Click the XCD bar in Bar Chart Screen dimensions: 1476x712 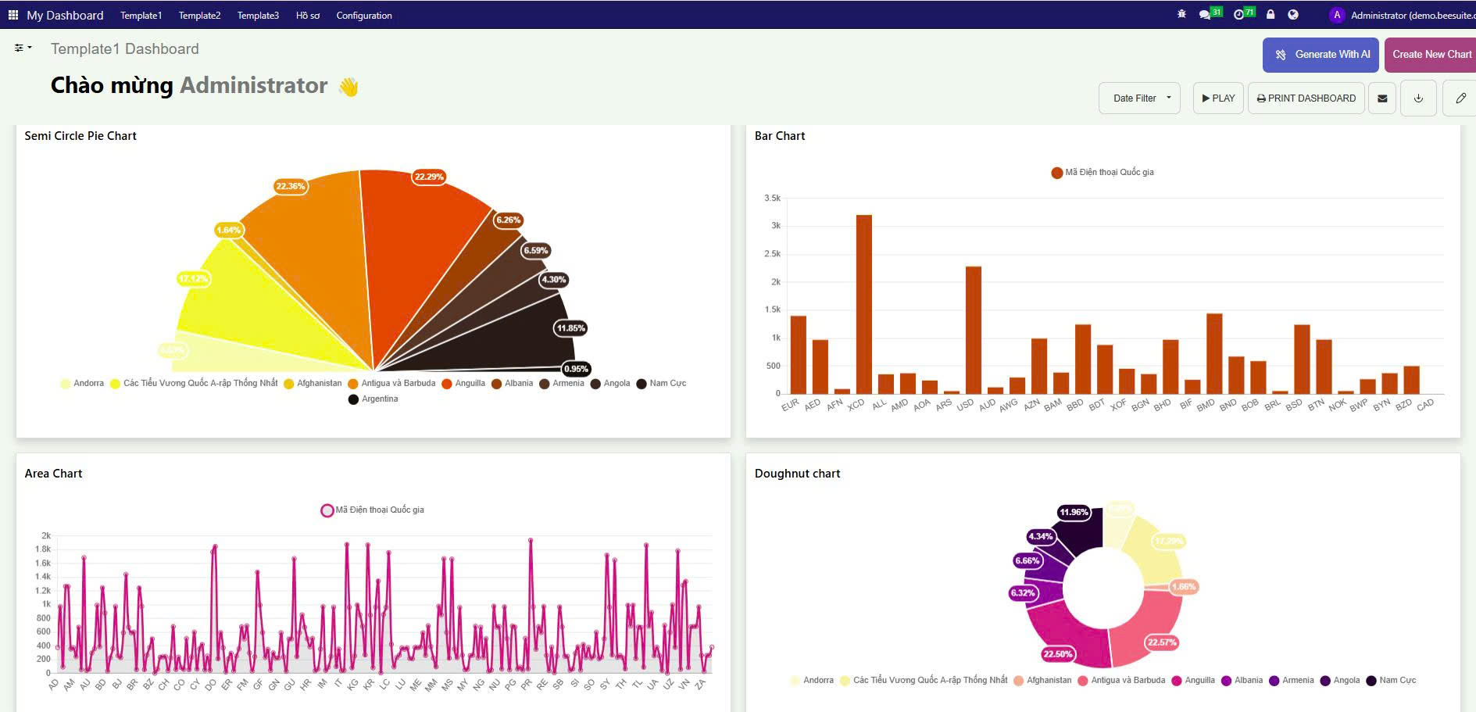[863, 304]
